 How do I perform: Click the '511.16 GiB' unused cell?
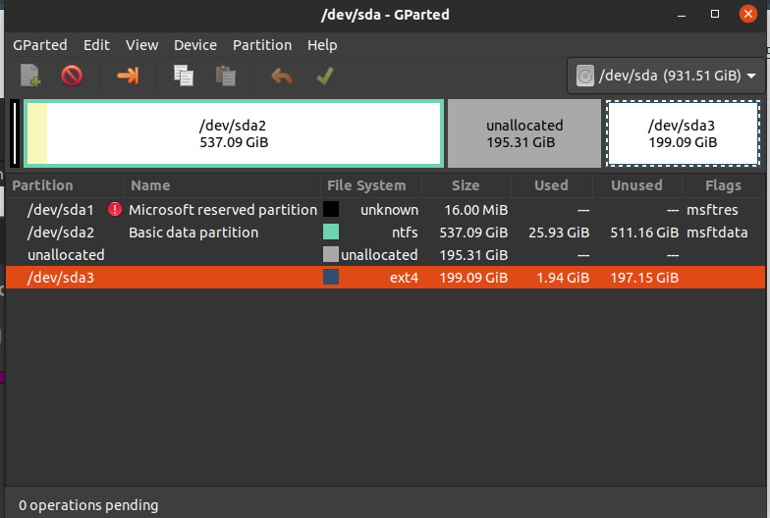(644, 233)
